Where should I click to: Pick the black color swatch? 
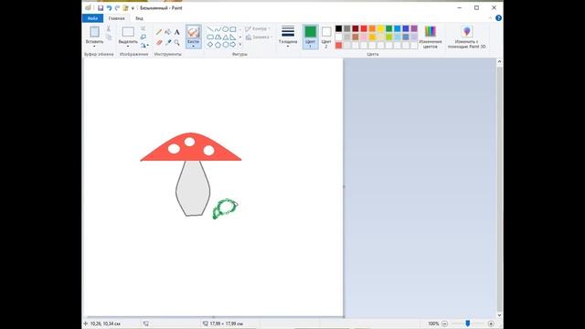click(338, 28)
